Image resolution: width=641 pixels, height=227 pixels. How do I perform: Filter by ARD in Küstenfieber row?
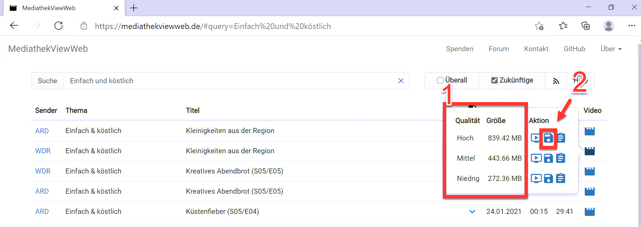[42, 212]
